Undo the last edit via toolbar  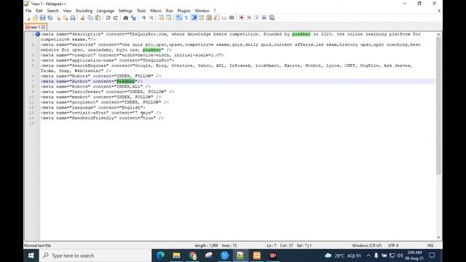108,17
